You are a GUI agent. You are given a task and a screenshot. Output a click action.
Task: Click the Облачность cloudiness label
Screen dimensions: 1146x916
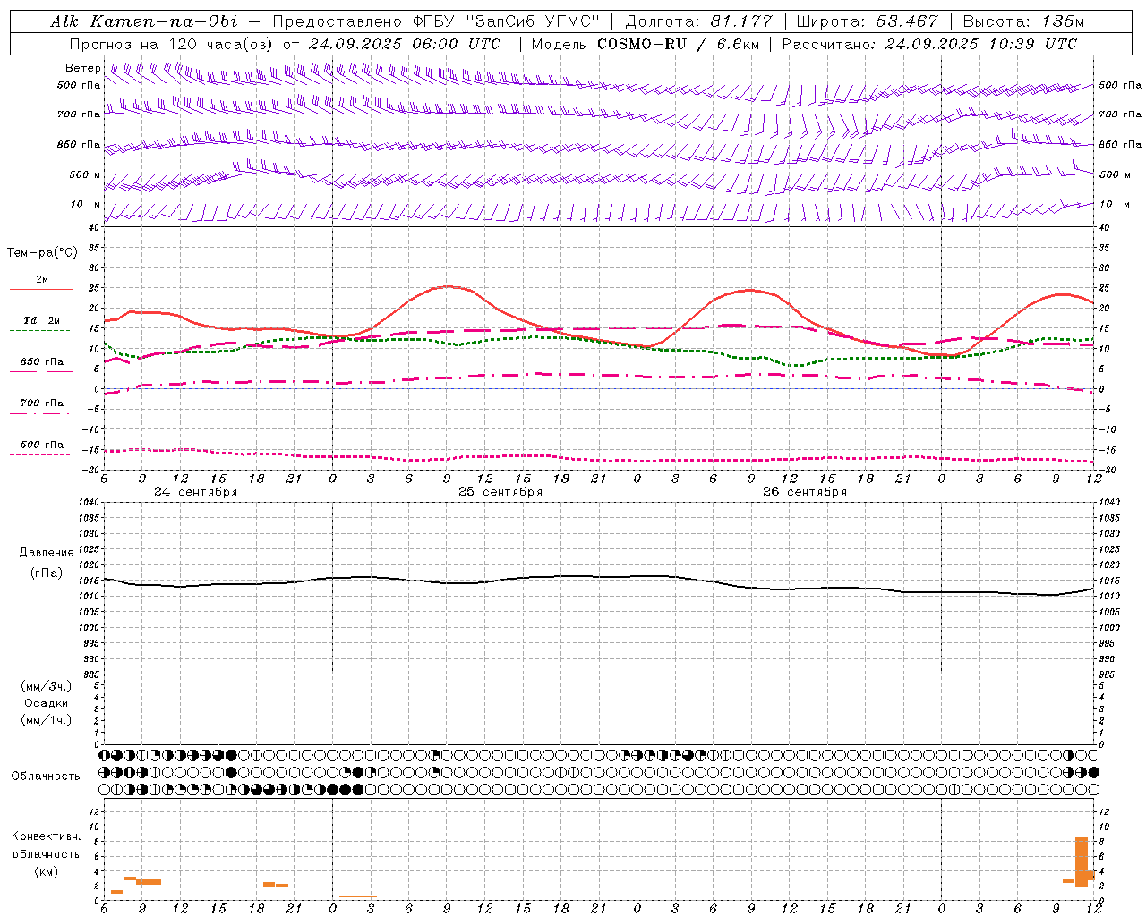46,776
